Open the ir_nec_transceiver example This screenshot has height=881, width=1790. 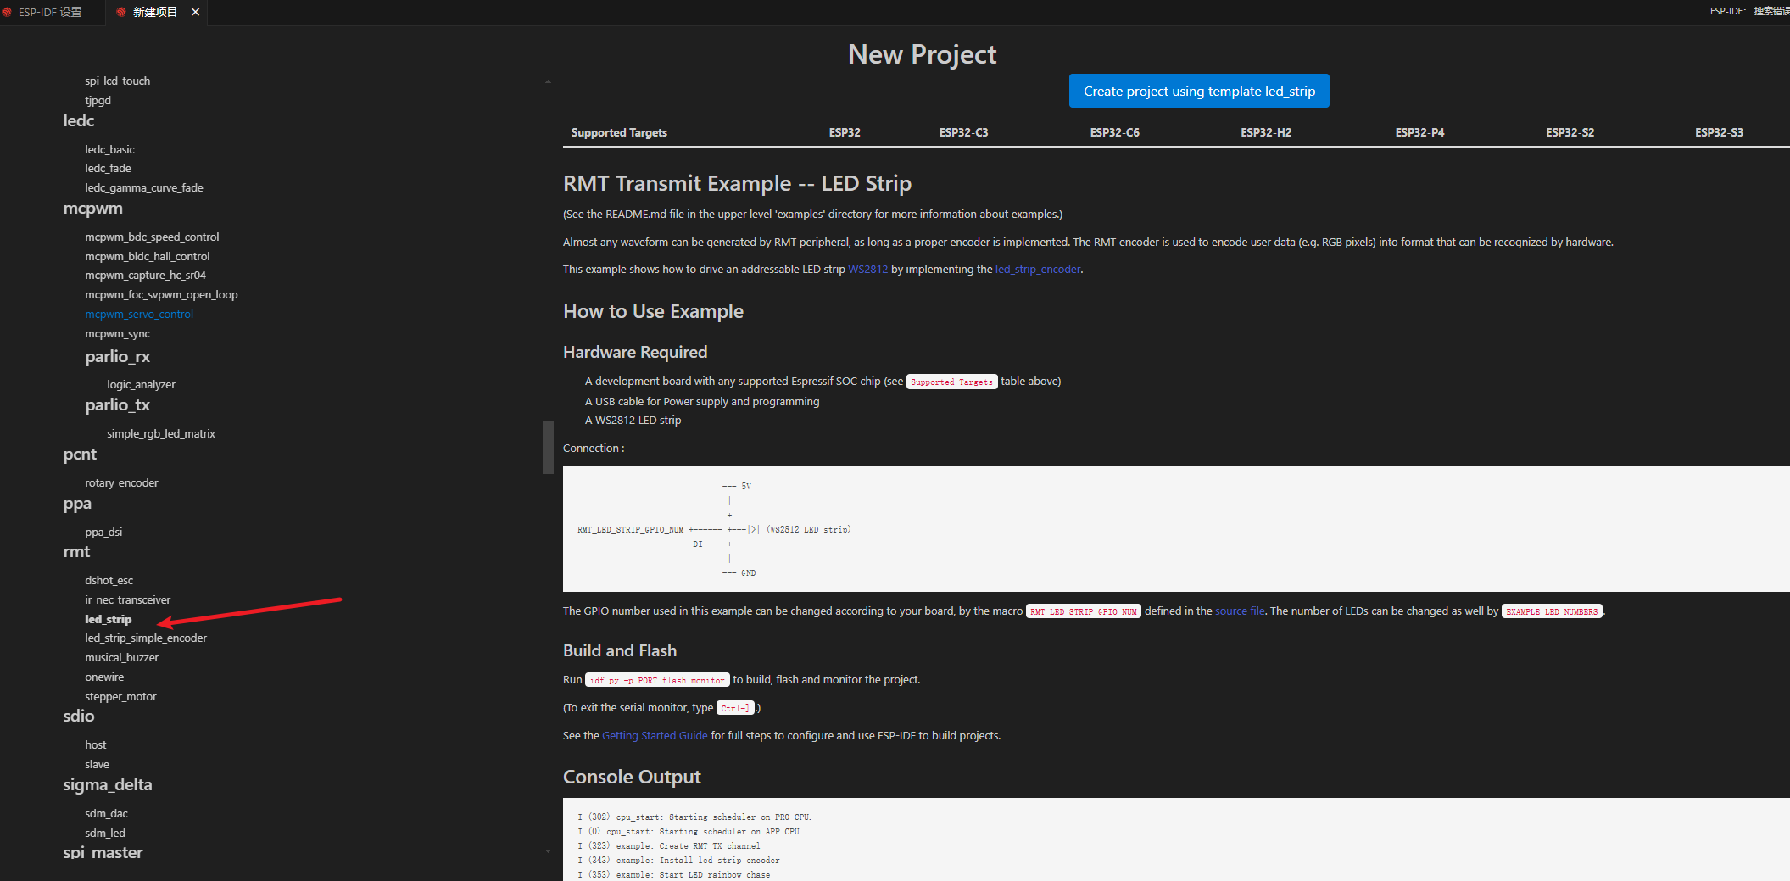point(127,600)
